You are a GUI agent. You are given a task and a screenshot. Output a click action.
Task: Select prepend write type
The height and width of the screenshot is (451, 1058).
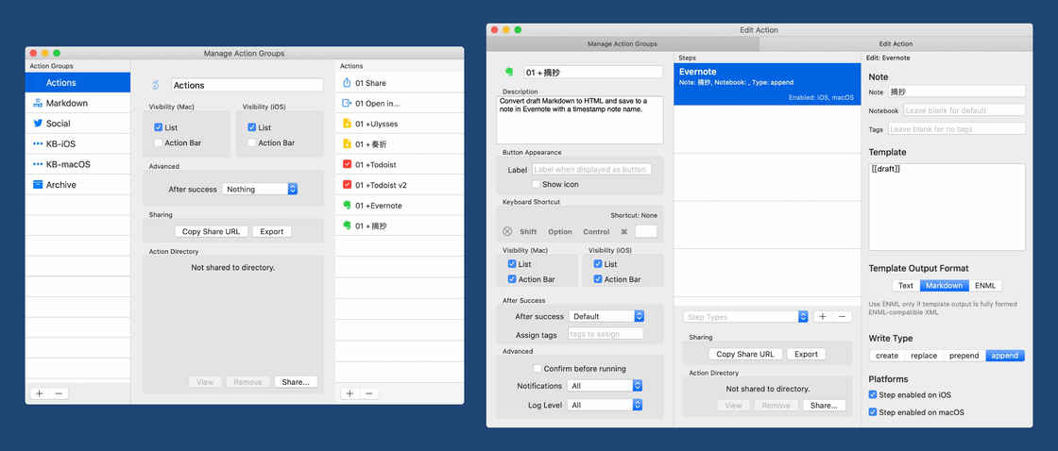pyautogui.click(x=964, y=356)
